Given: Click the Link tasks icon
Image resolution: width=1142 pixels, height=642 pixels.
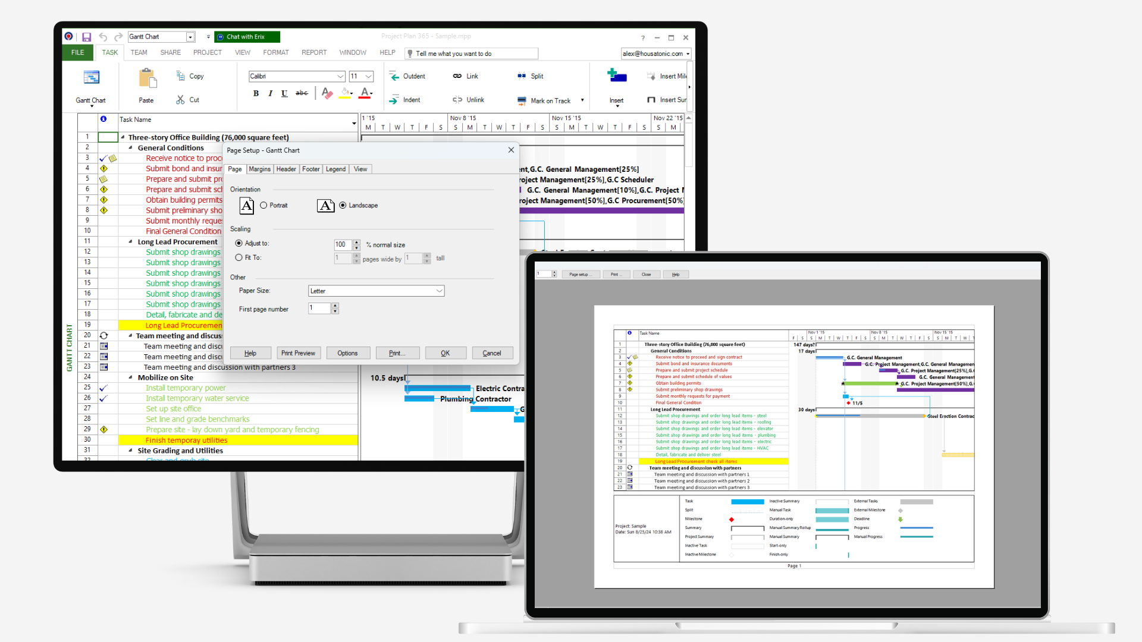Looking at the screenshot, I should pos(457,76).
